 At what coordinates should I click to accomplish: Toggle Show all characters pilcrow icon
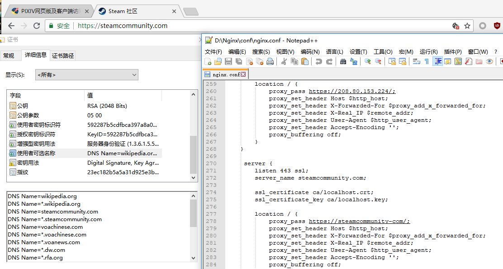coord(427,61)
